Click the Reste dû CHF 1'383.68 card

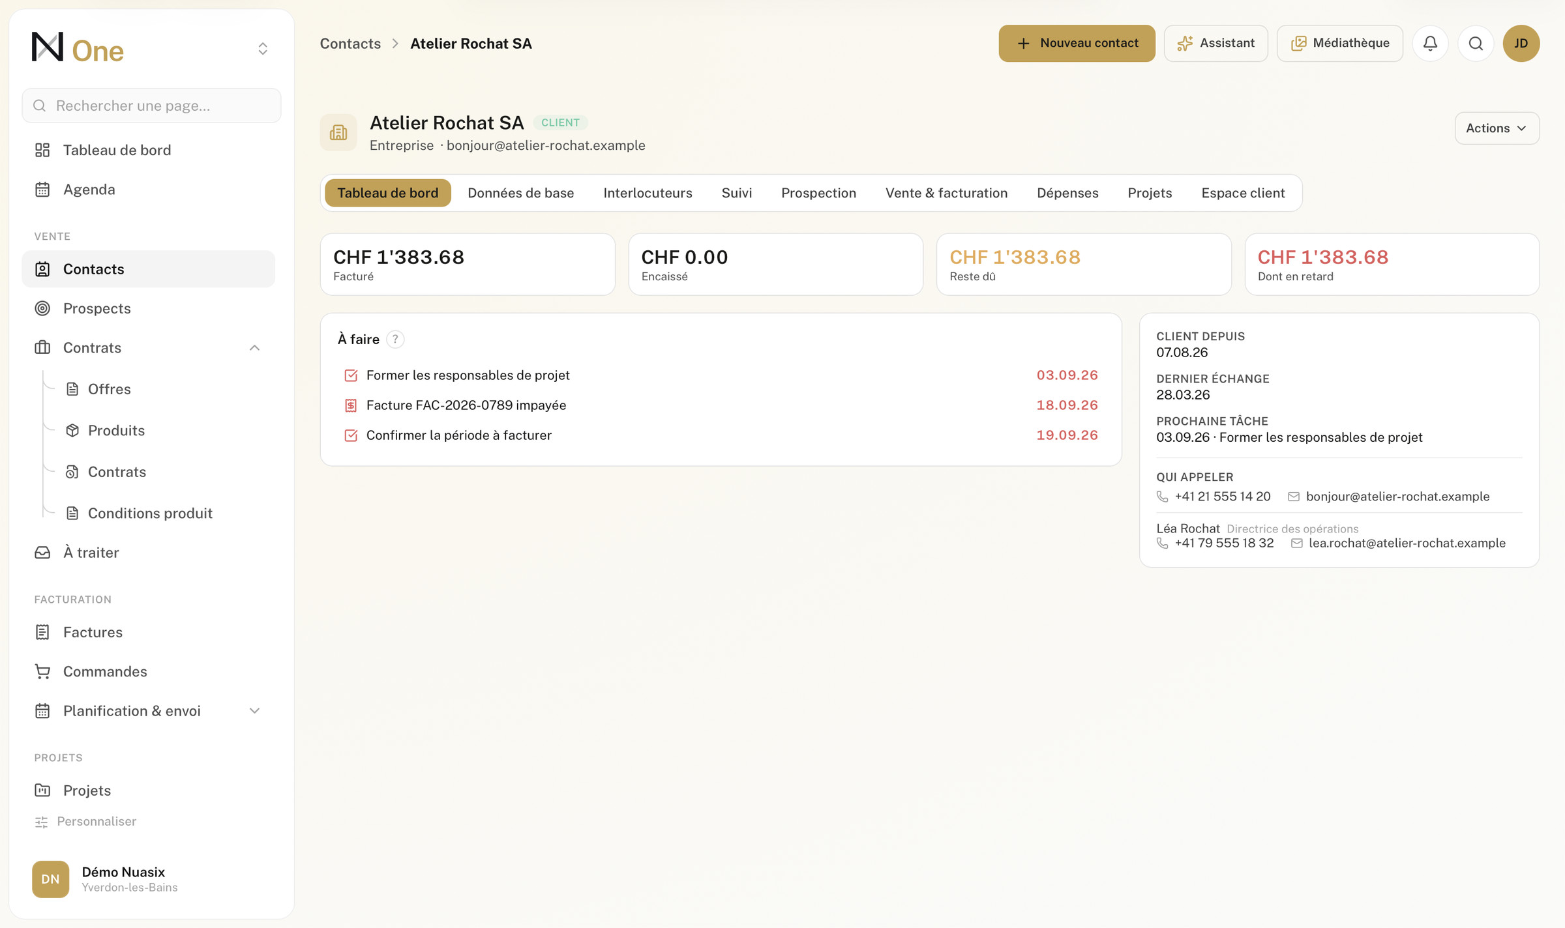click(x=1084, y=264)
